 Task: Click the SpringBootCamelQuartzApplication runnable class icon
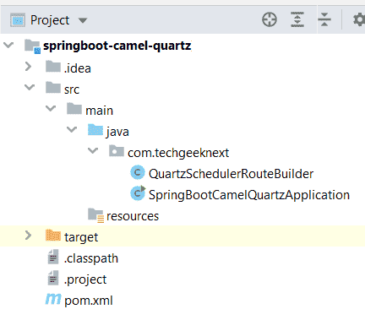coord(138,193)
